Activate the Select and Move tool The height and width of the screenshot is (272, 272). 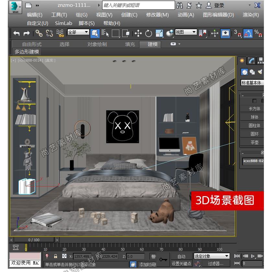coord(138,33)
